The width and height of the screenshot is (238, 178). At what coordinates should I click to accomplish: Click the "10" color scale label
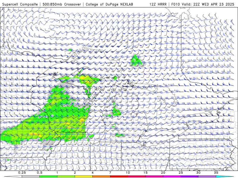(x=128, y=173)
